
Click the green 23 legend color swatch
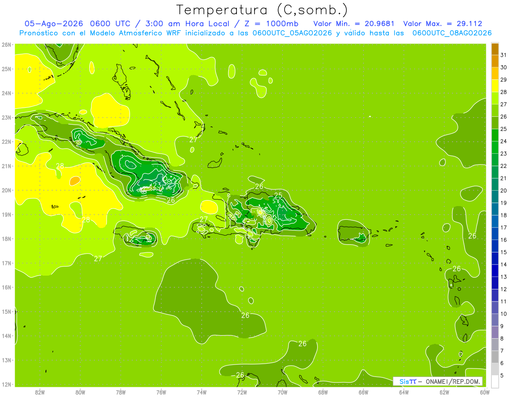click(x=495, y=148)
